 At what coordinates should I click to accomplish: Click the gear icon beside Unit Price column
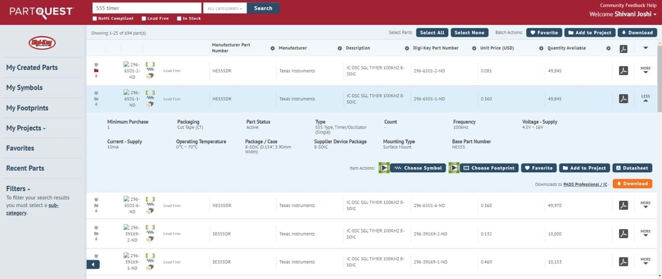[541, 49]
